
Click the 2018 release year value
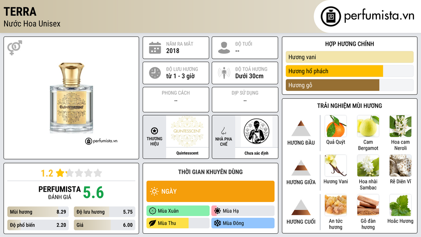(173, 51)
